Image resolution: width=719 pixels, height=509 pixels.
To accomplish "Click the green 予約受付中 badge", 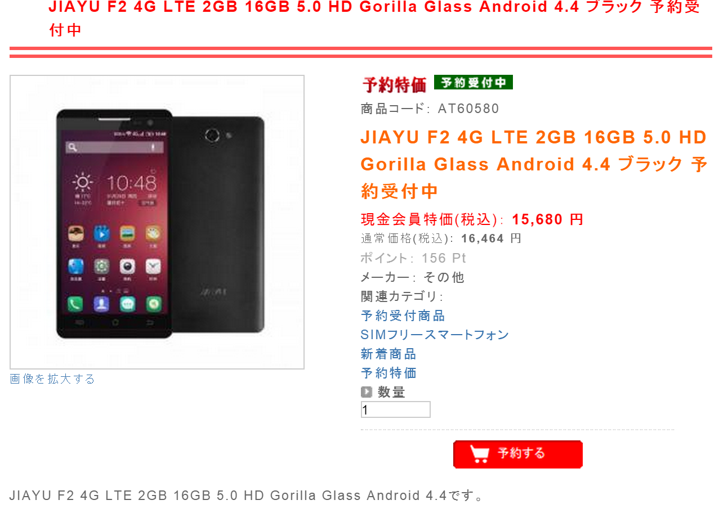I will [473, 83].
